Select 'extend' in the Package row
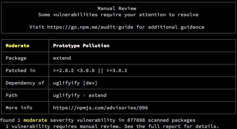Screen dimensions: 237x129 (62, 58)
